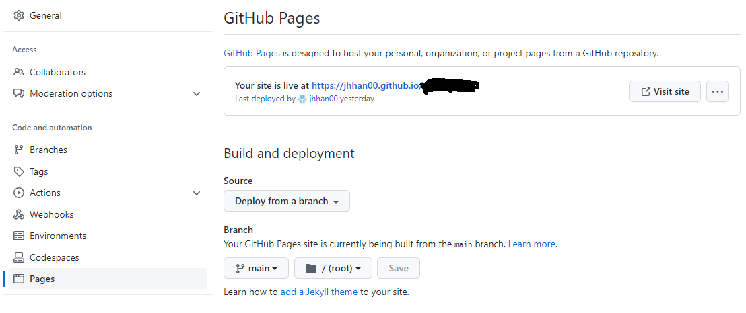Click the Branch label
Viewport: 746px width, 313px height.
238,230
